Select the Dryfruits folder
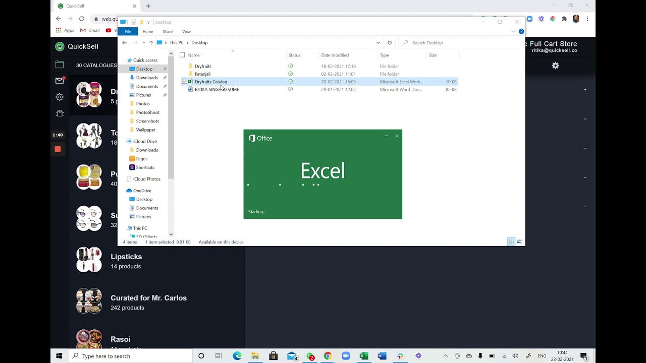Image resolution: width=646 pixels, height=363 pixels. tap(203, 66)
